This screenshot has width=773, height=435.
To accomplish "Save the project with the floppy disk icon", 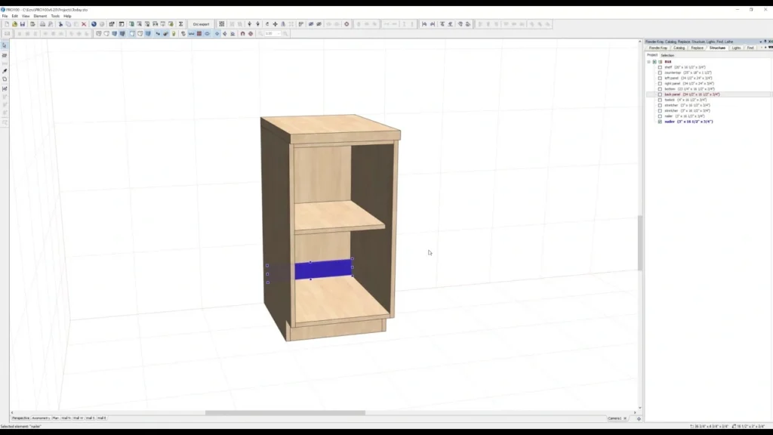I will [22, 23].
